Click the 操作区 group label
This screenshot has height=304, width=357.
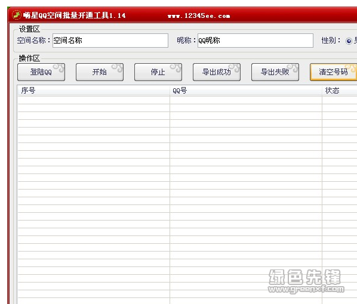click(29, 58)
